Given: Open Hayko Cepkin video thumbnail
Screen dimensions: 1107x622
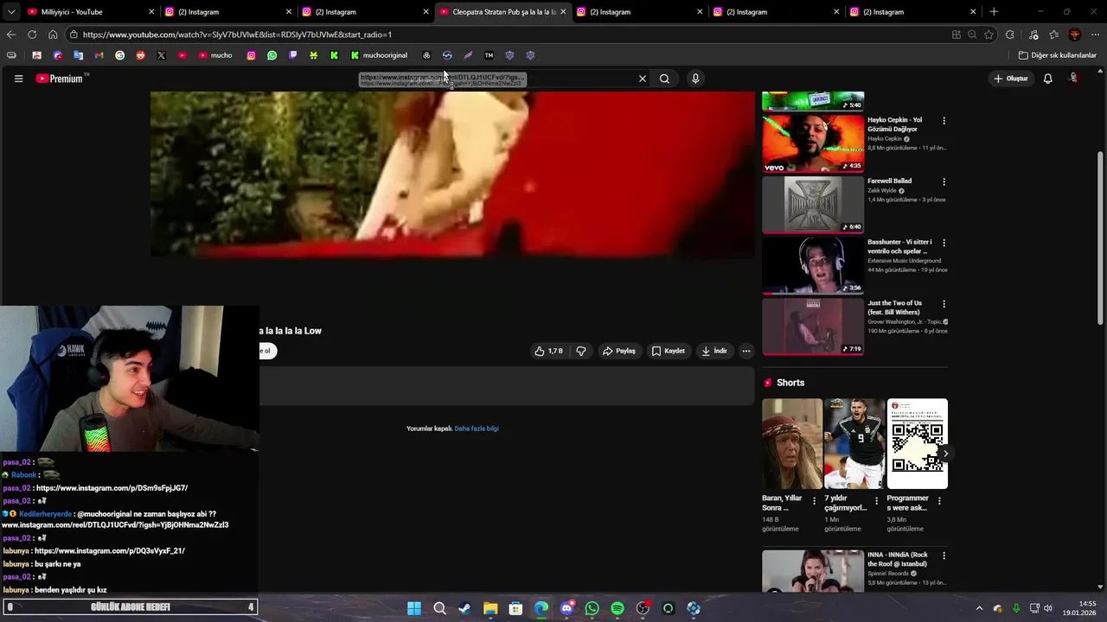Looking at the screenshot, I should [813, 143].
